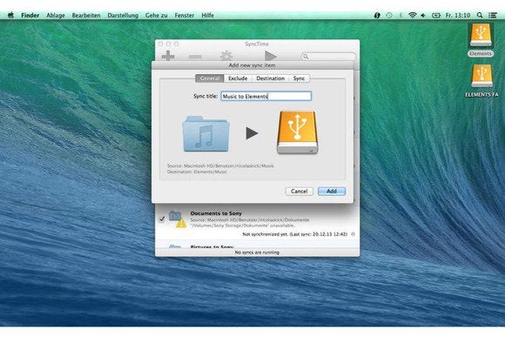The width and height of the screenshot is (505, 338).
Task: Click the Wi-Fi status icon in menu bar
Action: [x=412, y=15]
